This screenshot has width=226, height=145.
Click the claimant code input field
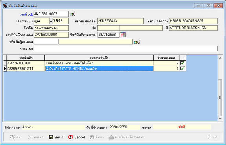click(46, 42)
